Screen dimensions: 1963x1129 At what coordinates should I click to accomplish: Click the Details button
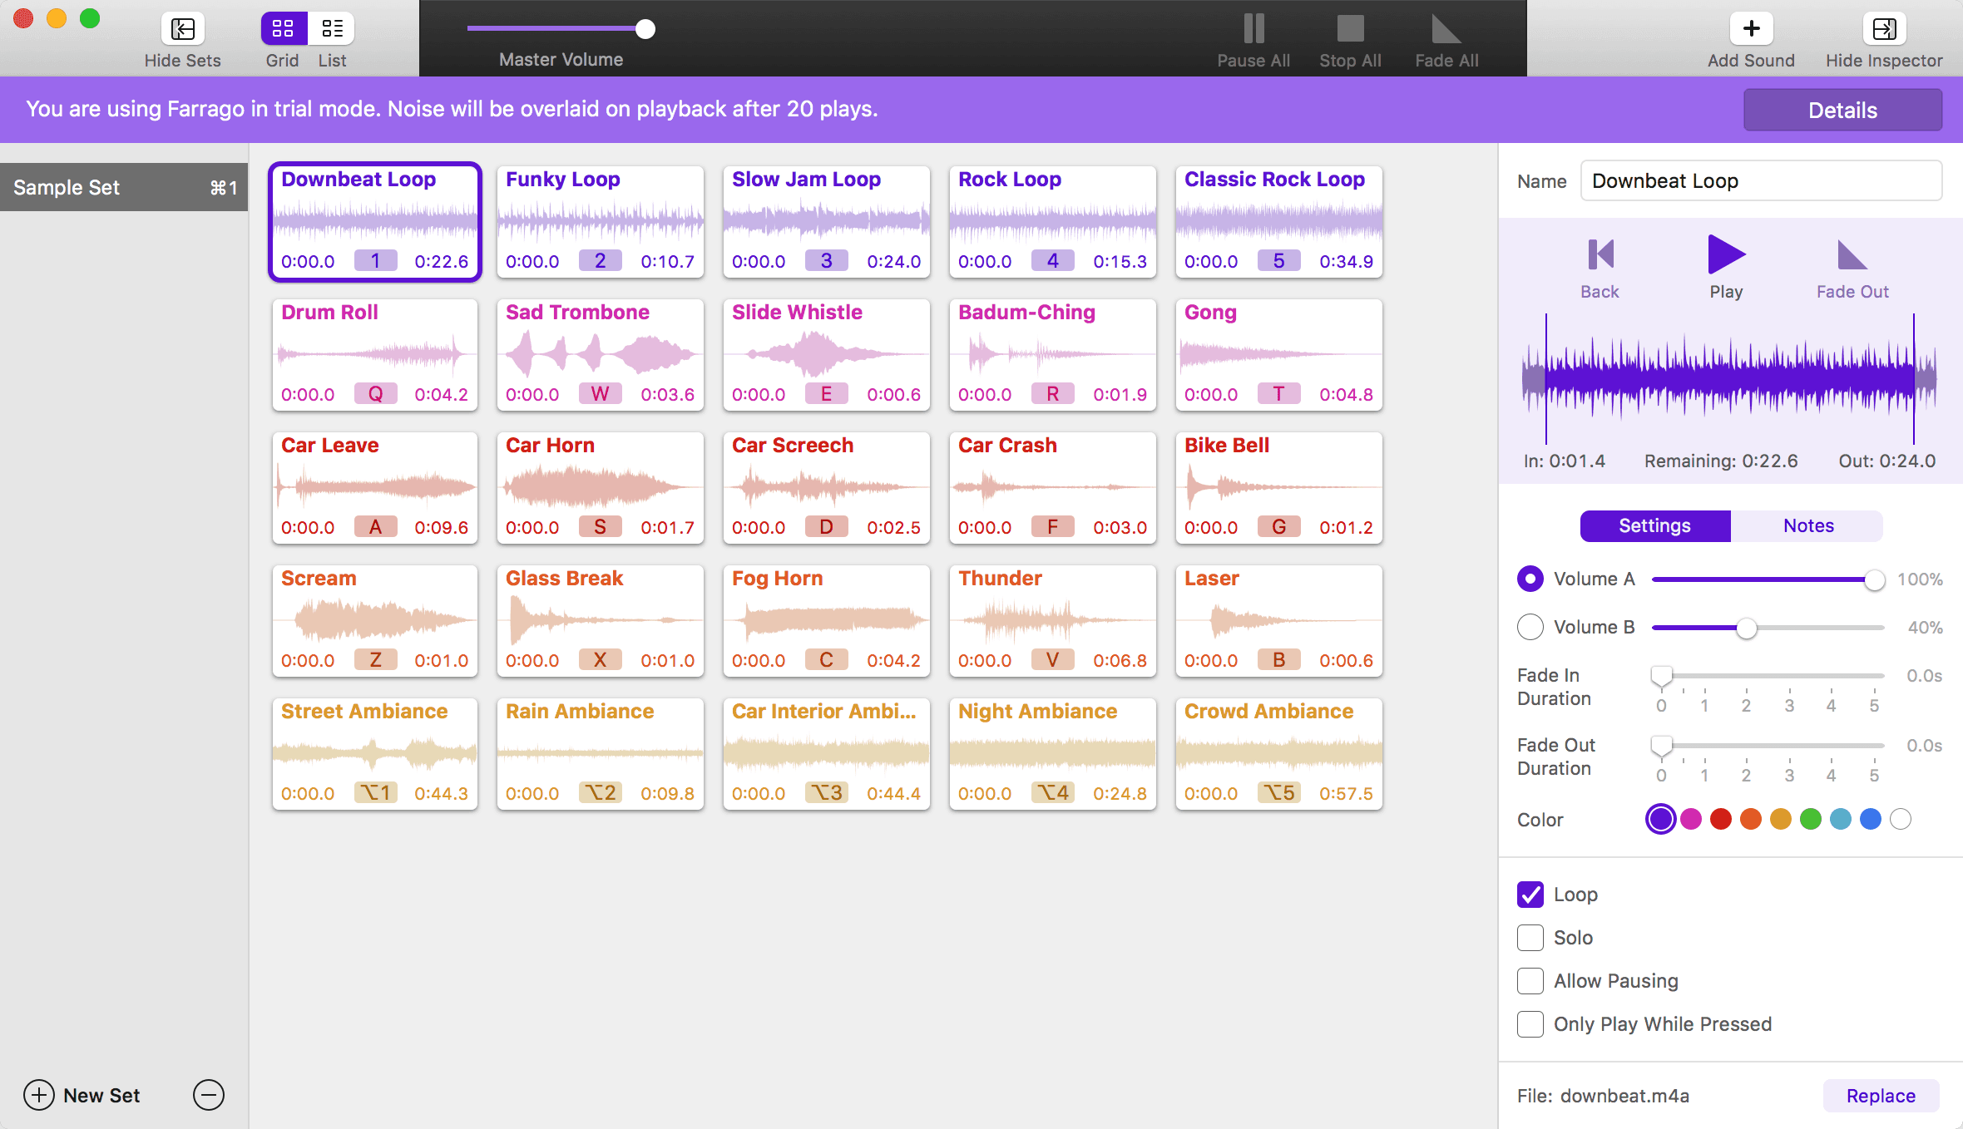coord(1843,109)
